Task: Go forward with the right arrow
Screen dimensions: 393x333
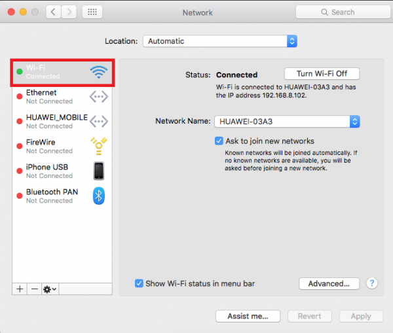Action: 69,12
